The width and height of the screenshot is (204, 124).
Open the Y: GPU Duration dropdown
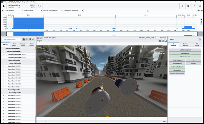pos(33,10)
